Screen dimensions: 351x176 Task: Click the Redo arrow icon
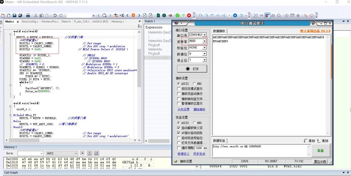coord(61,15)
